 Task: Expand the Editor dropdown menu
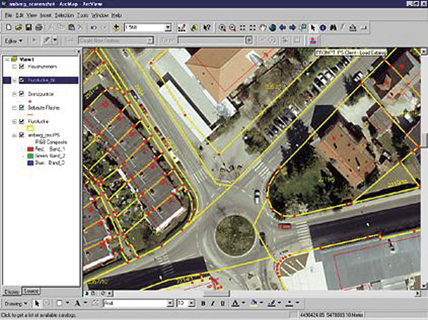coord(13,41)
